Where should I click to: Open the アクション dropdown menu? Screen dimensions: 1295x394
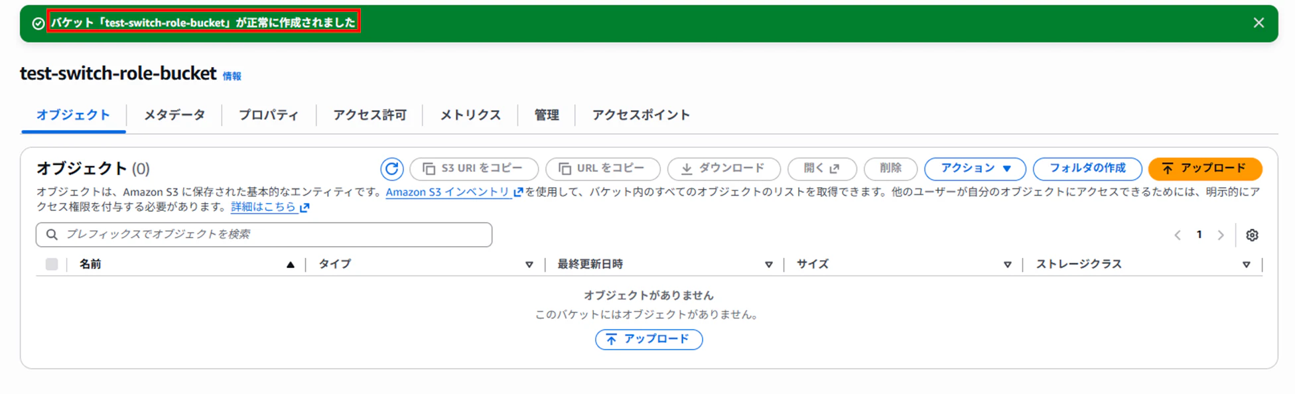coord(975,169)
